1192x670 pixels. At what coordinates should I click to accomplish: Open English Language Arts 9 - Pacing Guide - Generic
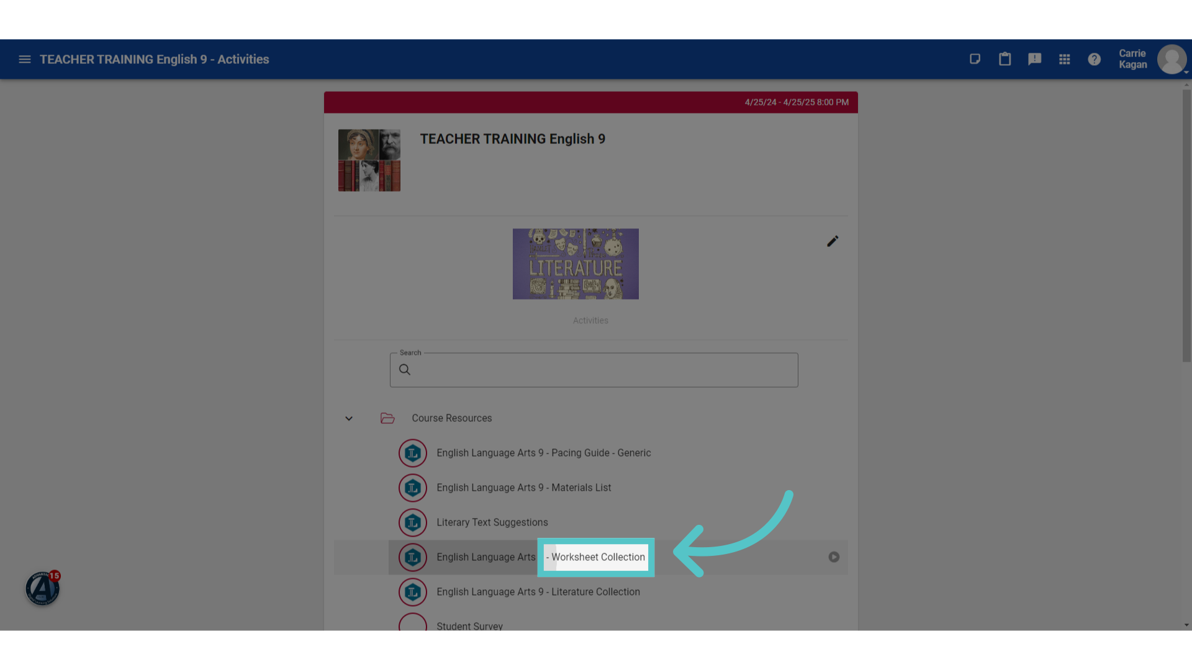pyautogui.click(x=543, y=453)
